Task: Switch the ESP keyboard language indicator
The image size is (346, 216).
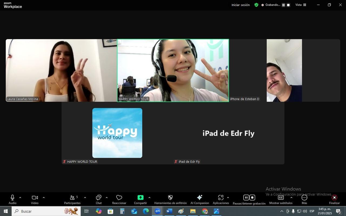Action: 312,211
